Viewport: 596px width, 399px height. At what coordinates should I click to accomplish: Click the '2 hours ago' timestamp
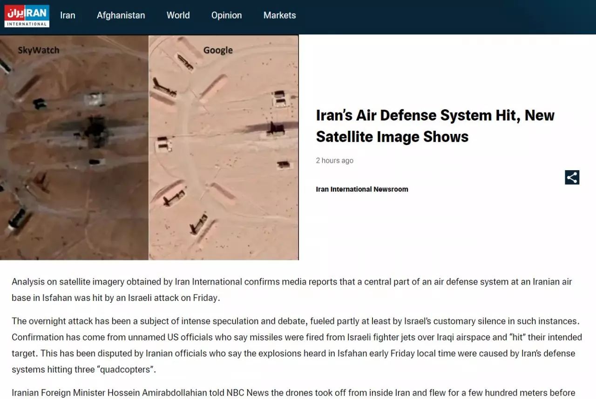coord(334,160)
